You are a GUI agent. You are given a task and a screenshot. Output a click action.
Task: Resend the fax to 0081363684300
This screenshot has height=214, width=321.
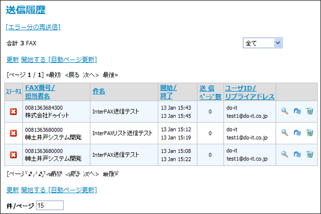tap(297, 111)
